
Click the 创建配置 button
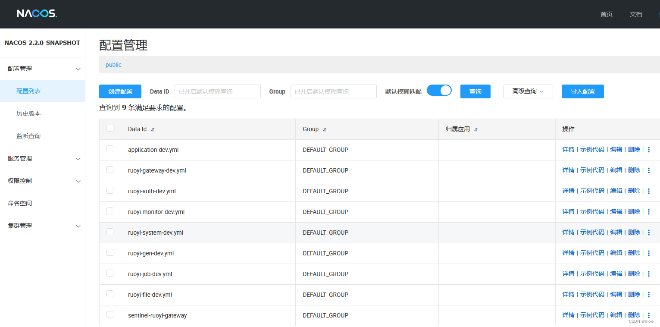pyautogui.click(x=120, y=91)
